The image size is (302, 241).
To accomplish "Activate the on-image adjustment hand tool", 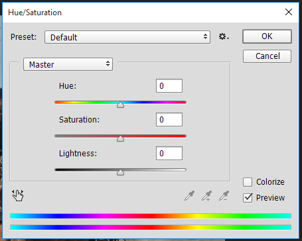I will [x=17, y=195].
